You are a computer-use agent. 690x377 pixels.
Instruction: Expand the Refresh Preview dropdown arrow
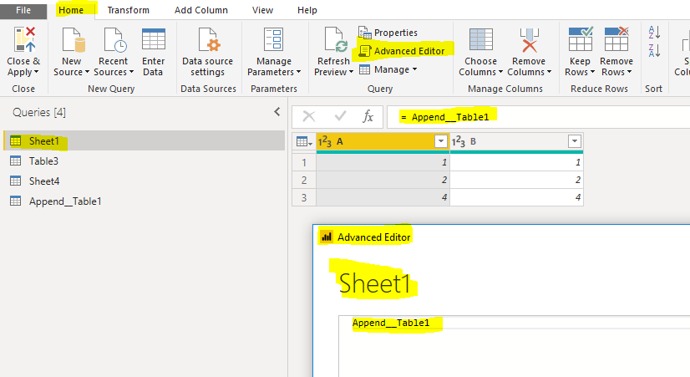(351, 72)
